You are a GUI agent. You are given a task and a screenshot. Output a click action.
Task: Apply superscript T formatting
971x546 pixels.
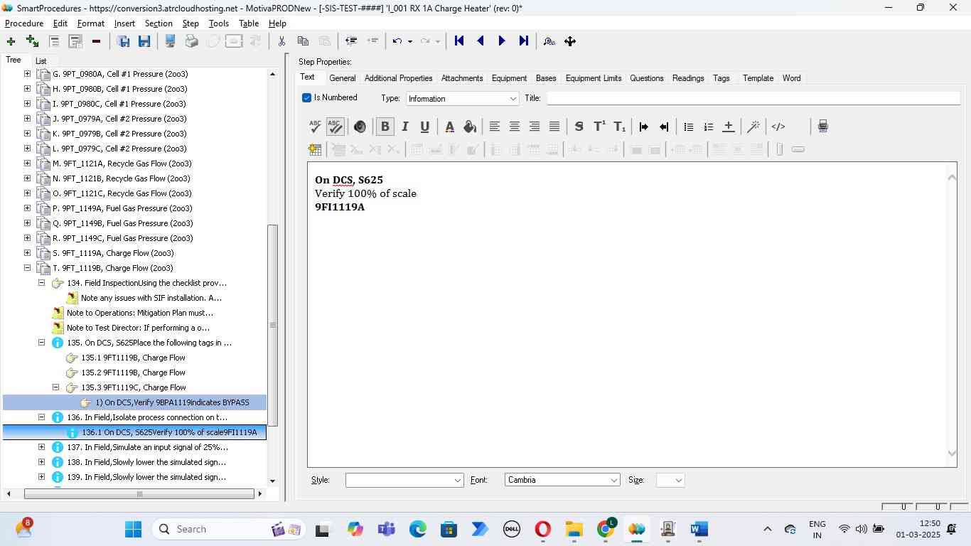coord(599,127)
